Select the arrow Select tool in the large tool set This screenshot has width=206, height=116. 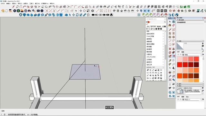[x=170, y=22]
